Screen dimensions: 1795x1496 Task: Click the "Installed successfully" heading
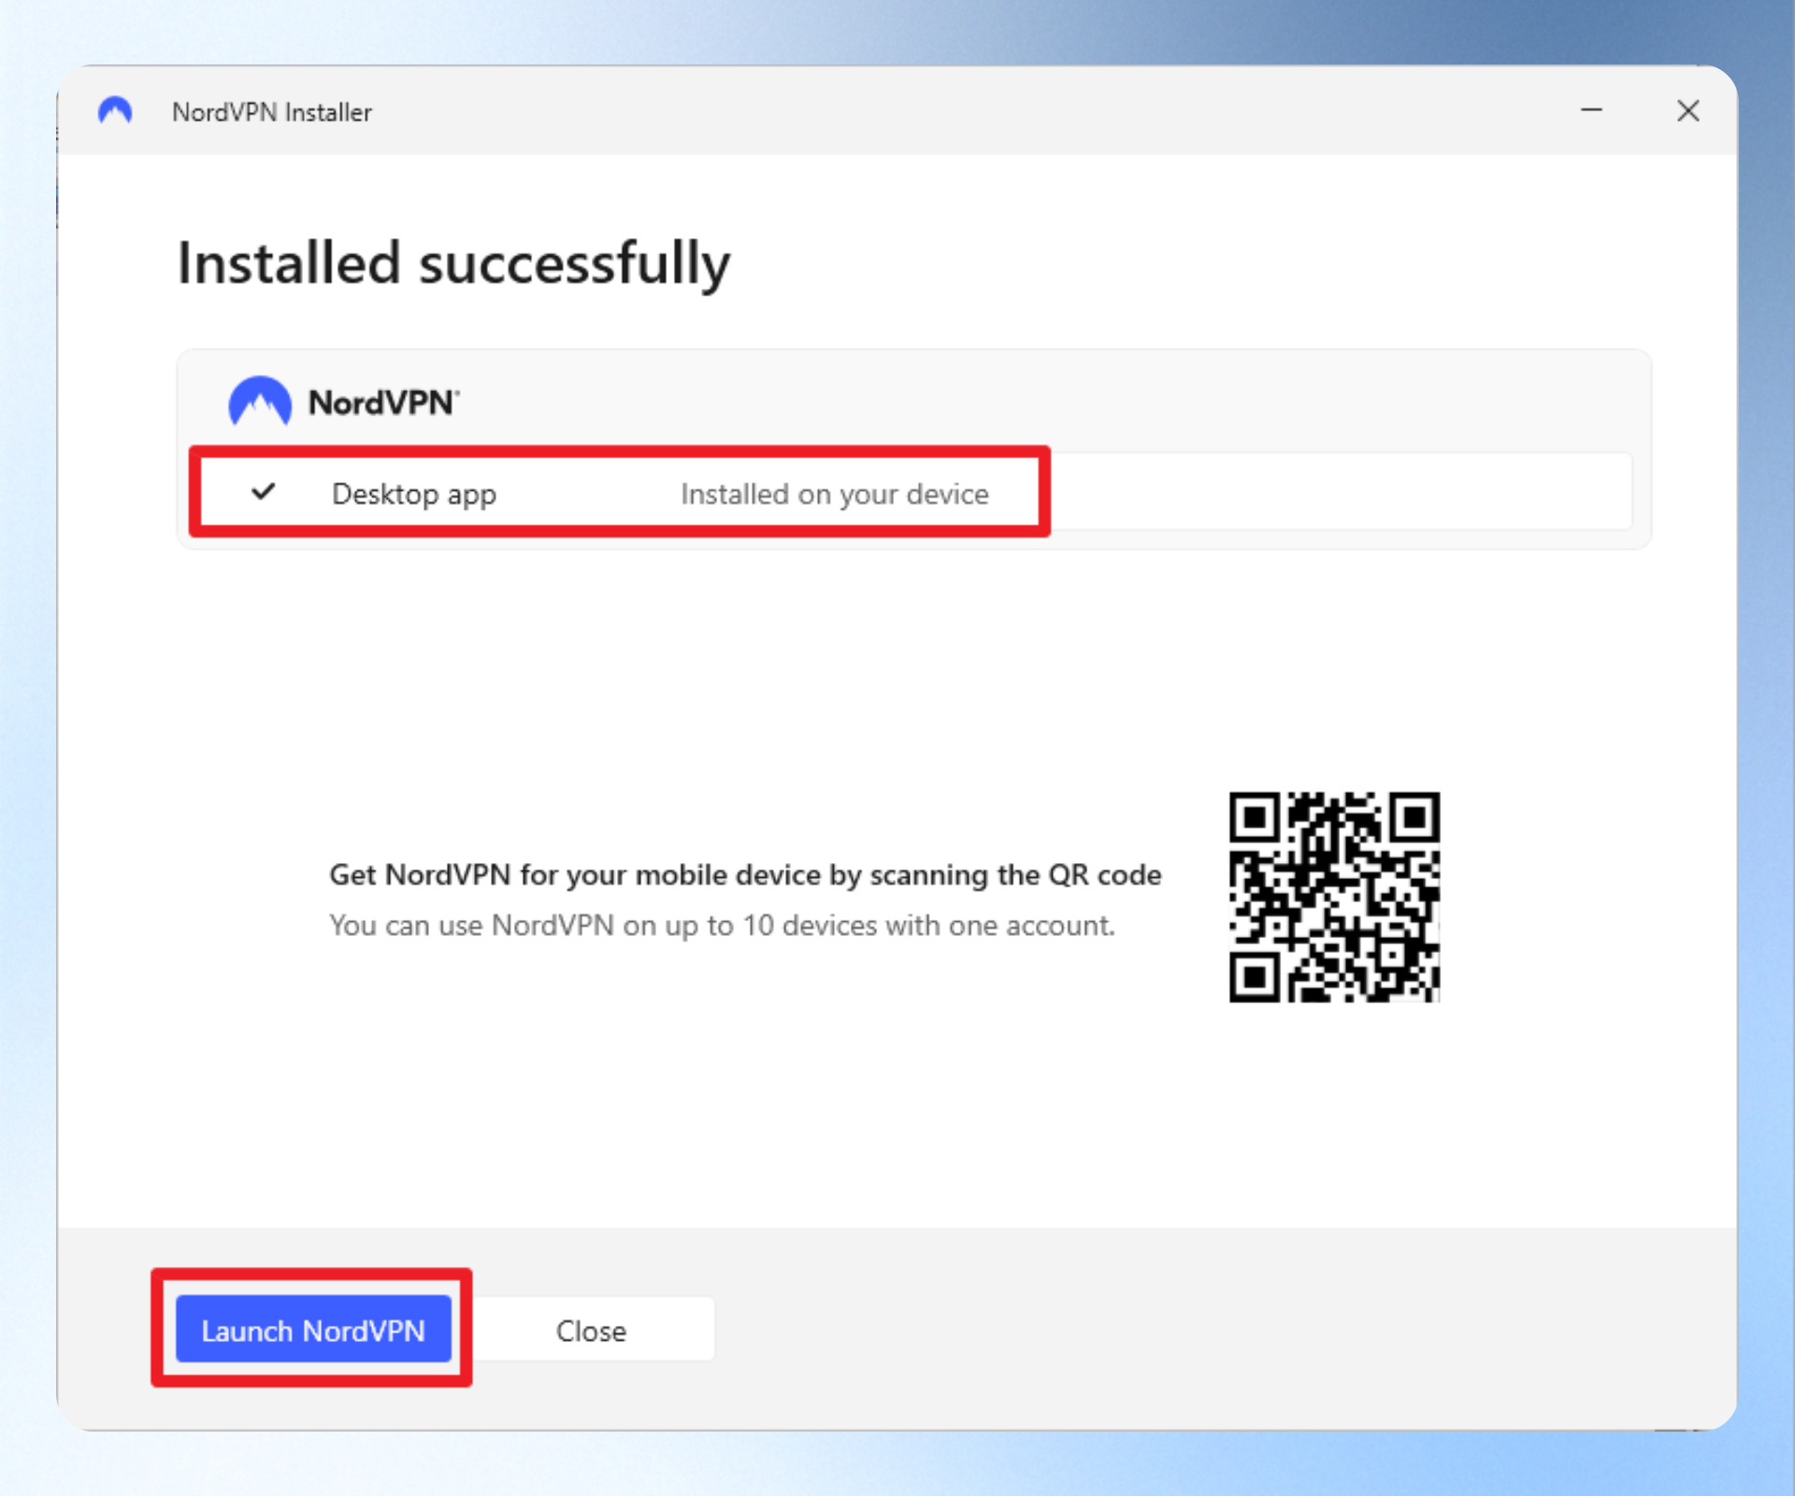coord(453,264)
